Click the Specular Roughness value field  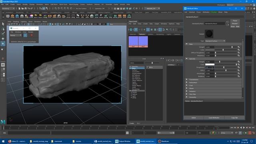tap(210, 68)
